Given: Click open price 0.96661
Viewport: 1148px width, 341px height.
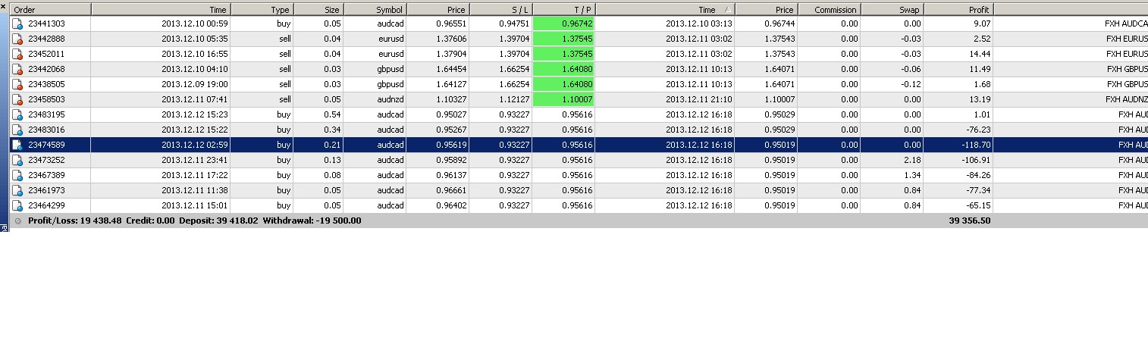Looking at the screenshot, I should click(450, 190).
